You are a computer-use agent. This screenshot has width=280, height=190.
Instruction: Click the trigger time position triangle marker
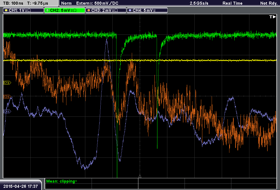pos(140,176)
